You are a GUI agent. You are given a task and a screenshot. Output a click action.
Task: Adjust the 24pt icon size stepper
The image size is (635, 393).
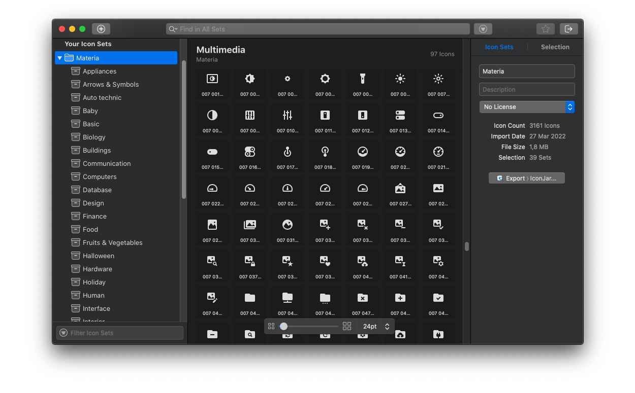coord(387,326)
